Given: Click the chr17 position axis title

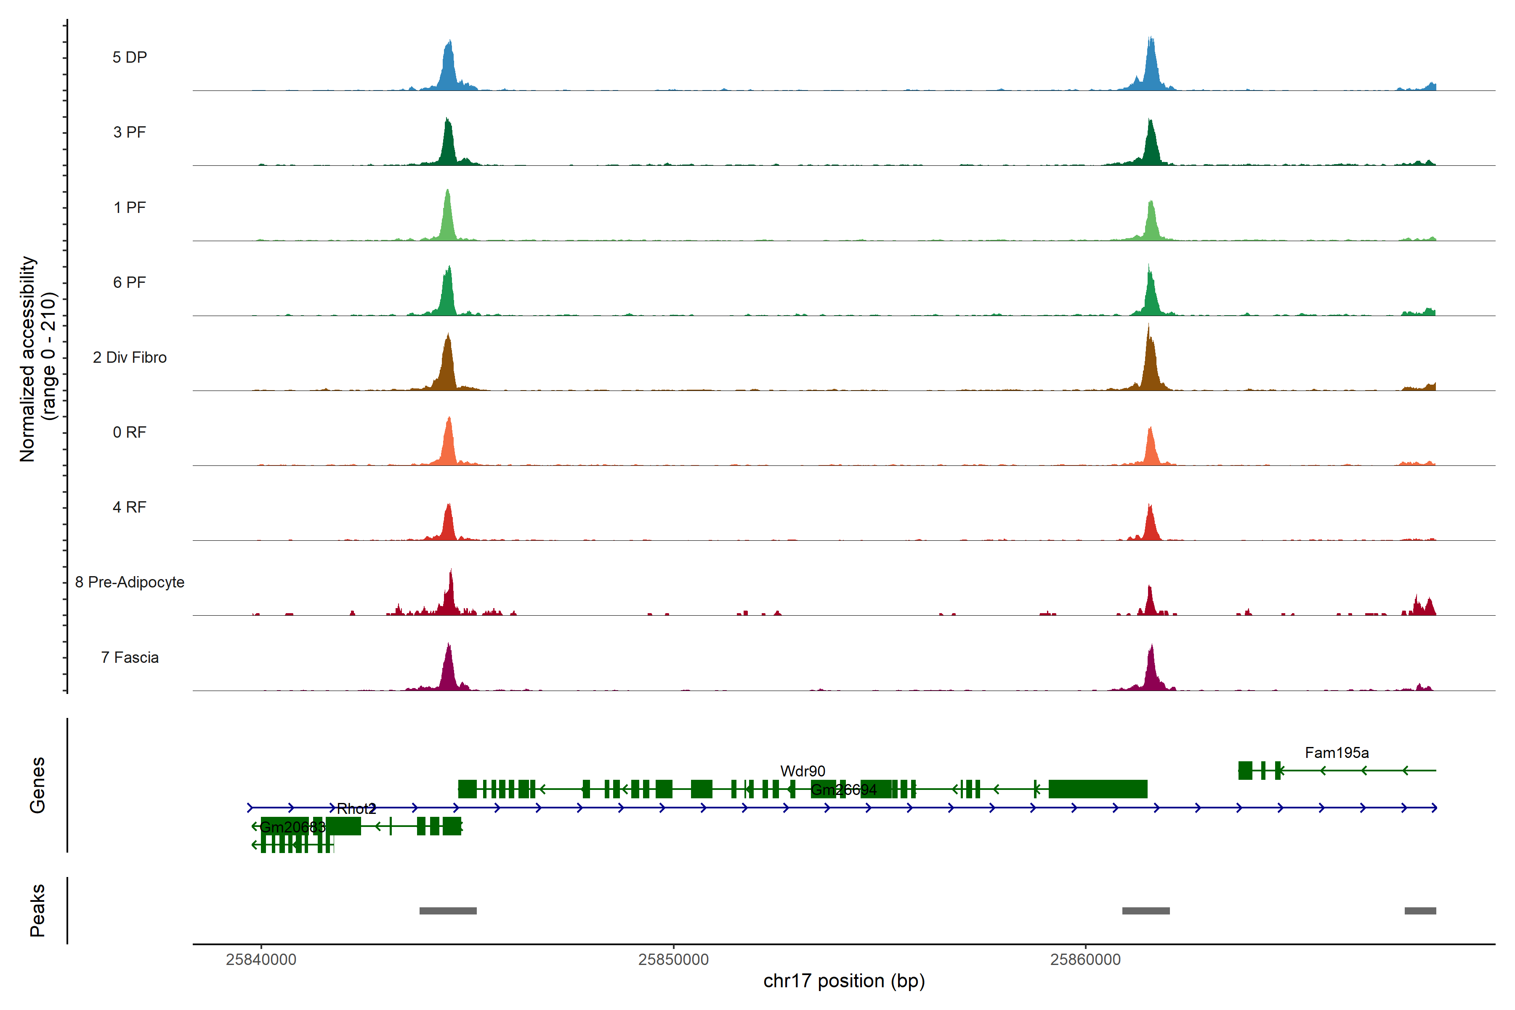Looking at the screenshot, I should [x=843, y=981].
